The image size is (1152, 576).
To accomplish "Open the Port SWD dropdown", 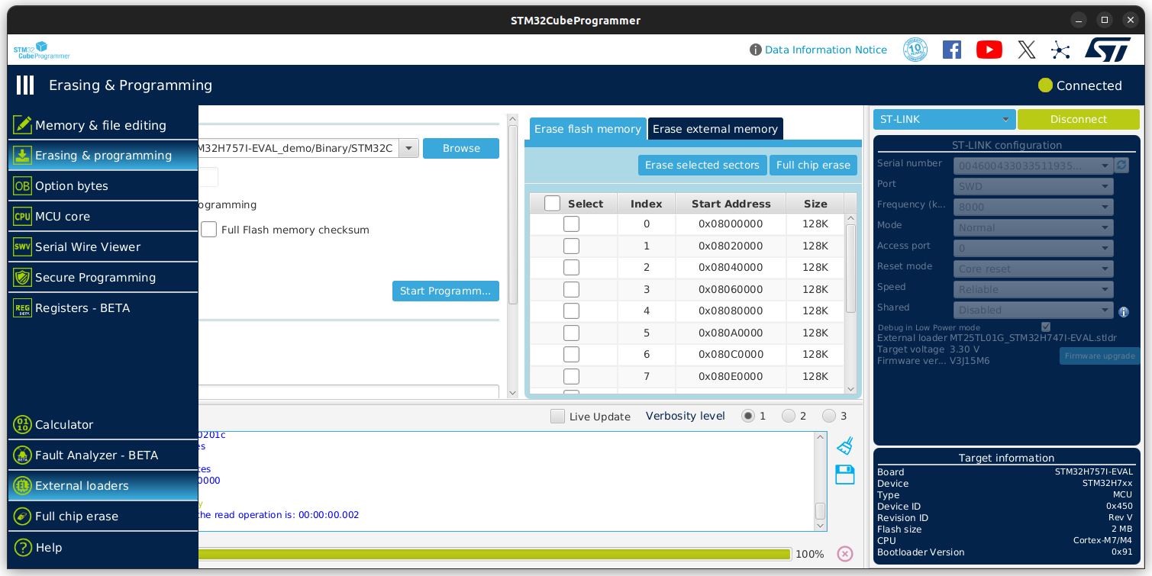I will point(1033,186).
